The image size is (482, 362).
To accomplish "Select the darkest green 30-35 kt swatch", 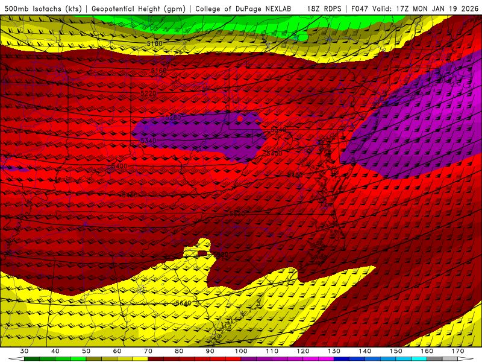I will (32, 359).
